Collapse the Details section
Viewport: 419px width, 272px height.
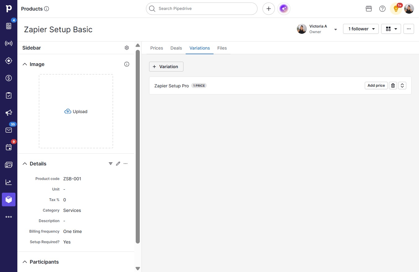click(x=25, y=164)
